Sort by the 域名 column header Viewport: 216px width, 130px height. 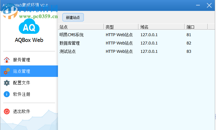point(161,27)
